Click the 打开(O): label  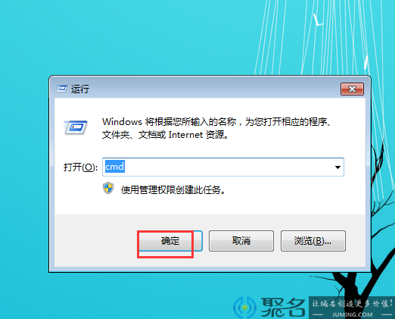(x=80, y=167)
